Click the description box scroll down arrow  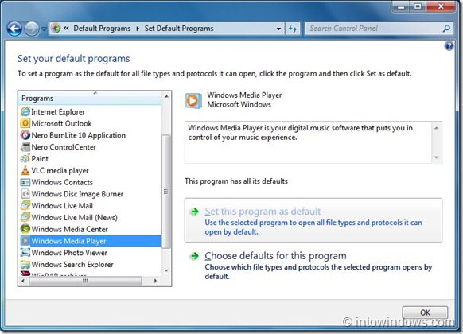[x=436, y=157]
